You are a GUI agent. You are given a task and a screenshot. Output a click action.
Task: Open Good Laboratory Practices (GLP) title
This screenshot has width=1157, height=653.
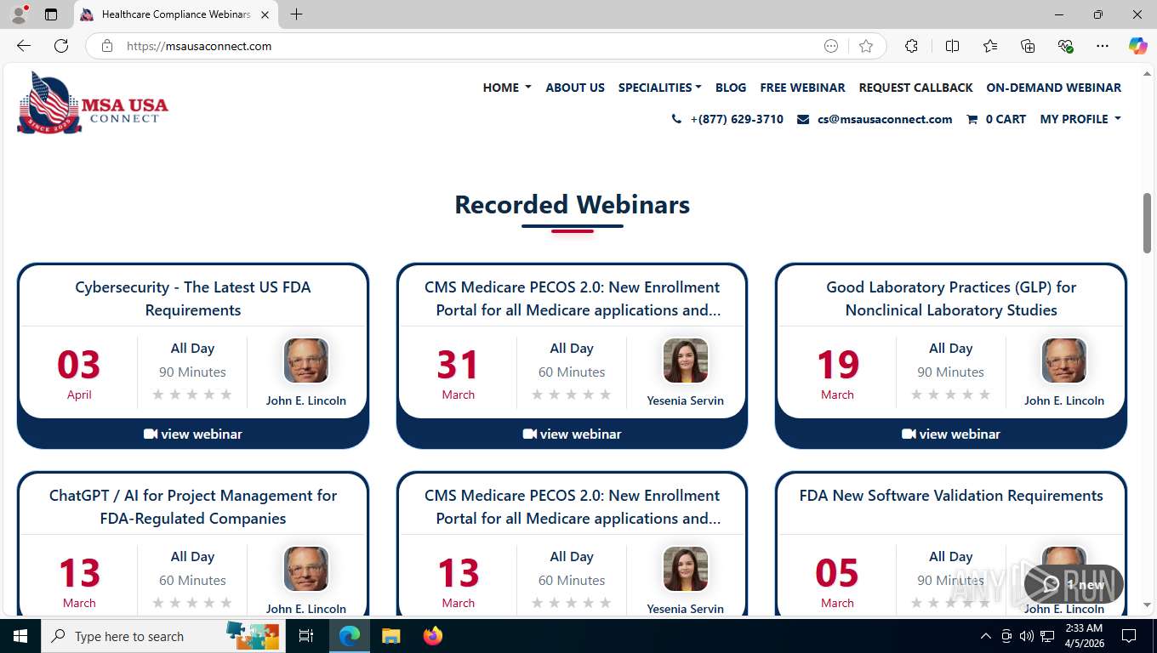pos(951,298)
